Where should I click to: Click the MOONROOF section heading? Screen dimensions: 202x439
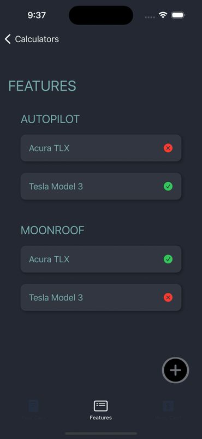tap(52, 230)
